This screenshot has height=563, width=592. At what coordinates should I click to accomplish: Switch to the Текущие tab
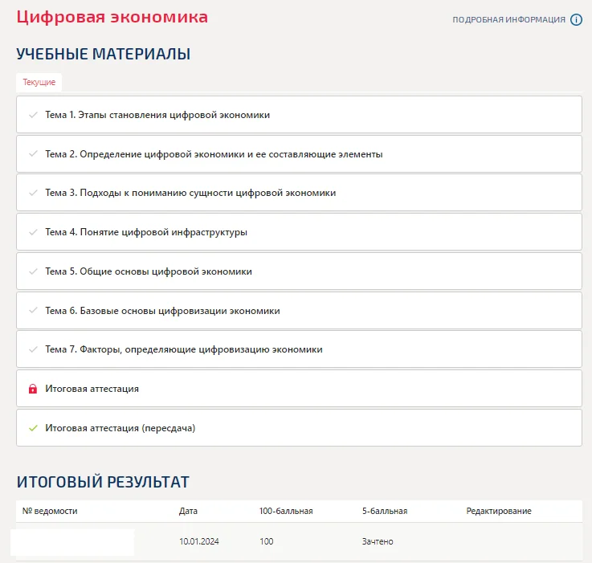[x=39, y=82]
